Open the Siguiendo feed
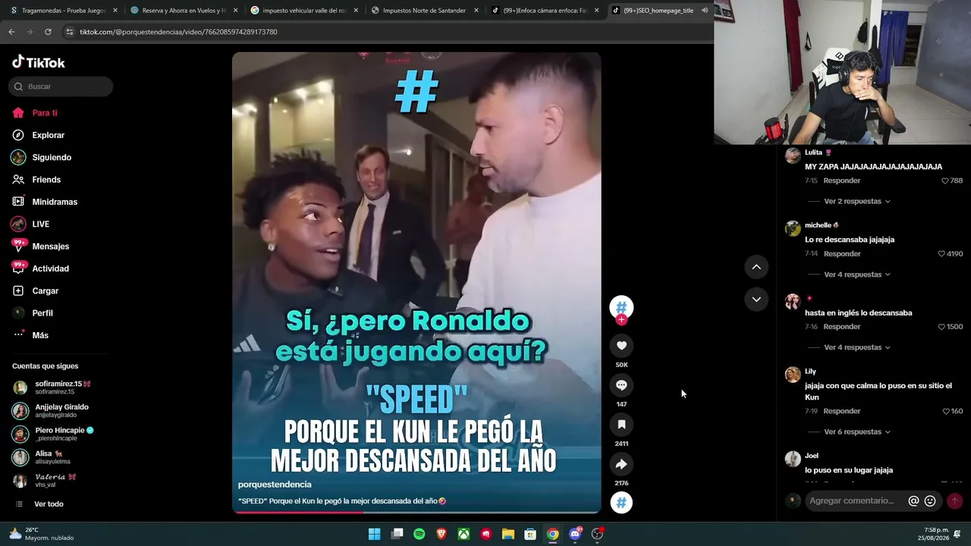This screenshot has height=546, width=971. 52,157
